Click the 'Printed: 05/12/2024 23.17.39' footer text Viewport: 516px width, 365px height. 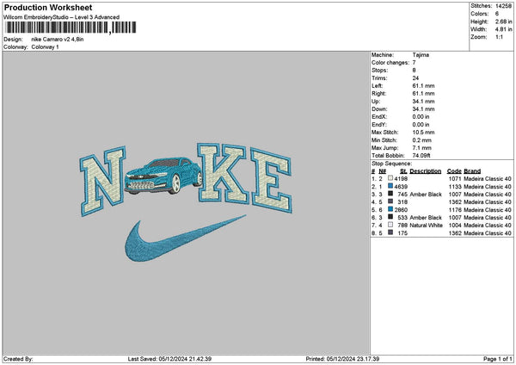point(342,359)
